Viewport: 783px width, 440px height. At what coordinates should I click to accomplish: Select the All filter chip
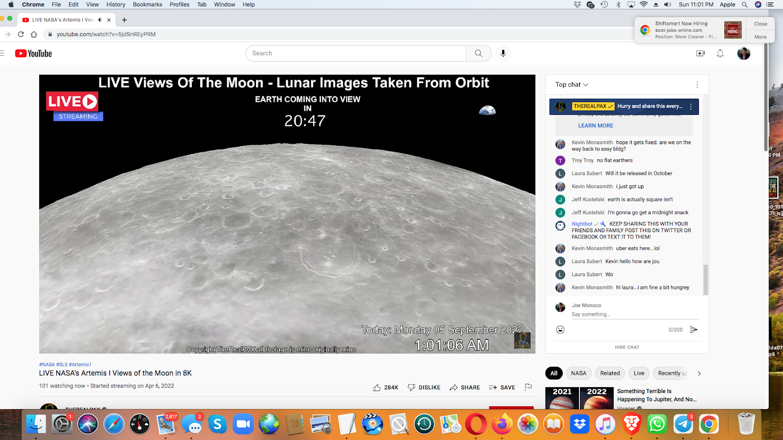pyautogui.click(x=553, y=373)
